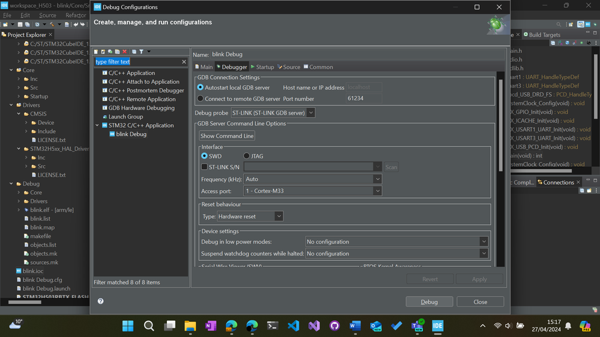Select the SWD interface radio button

click(x=204, y=156)
